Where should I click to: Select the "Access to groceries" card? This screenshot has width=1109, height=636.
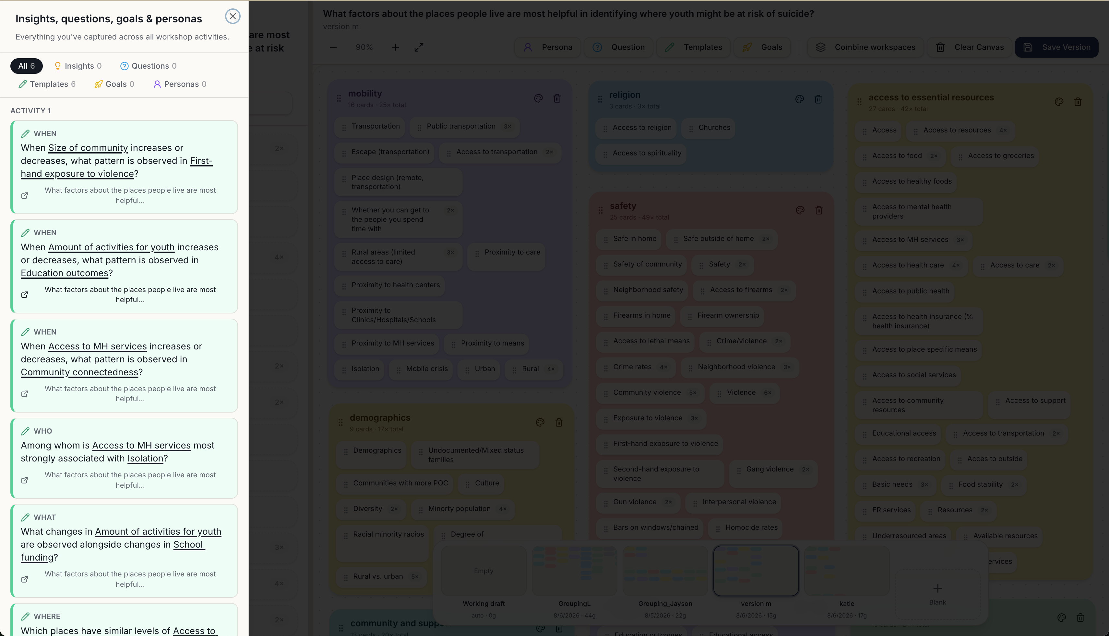(x=995, y=156)
